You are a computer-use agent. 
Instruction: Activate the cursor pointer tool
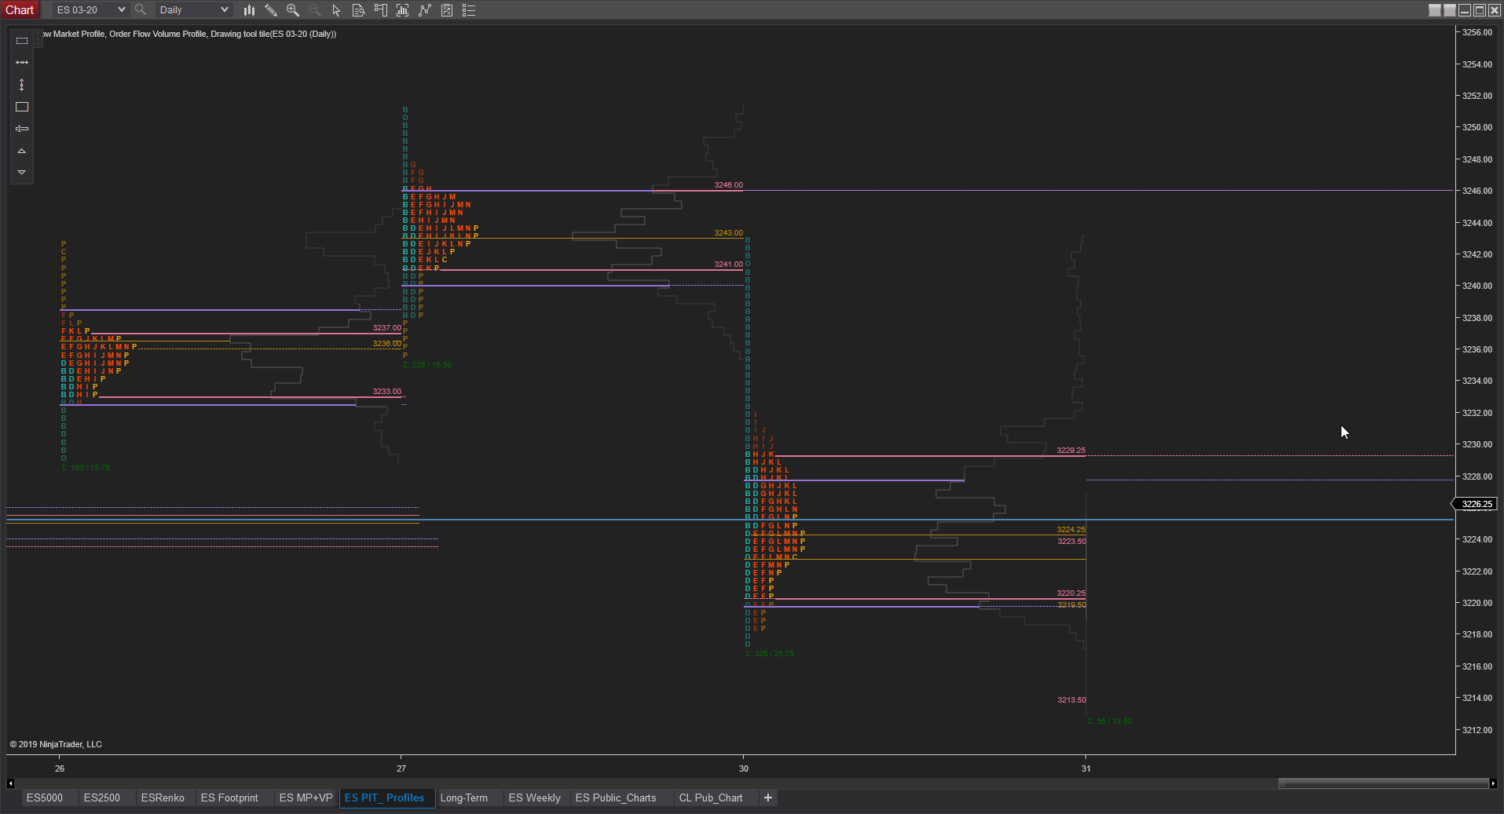tap(335, 10)
